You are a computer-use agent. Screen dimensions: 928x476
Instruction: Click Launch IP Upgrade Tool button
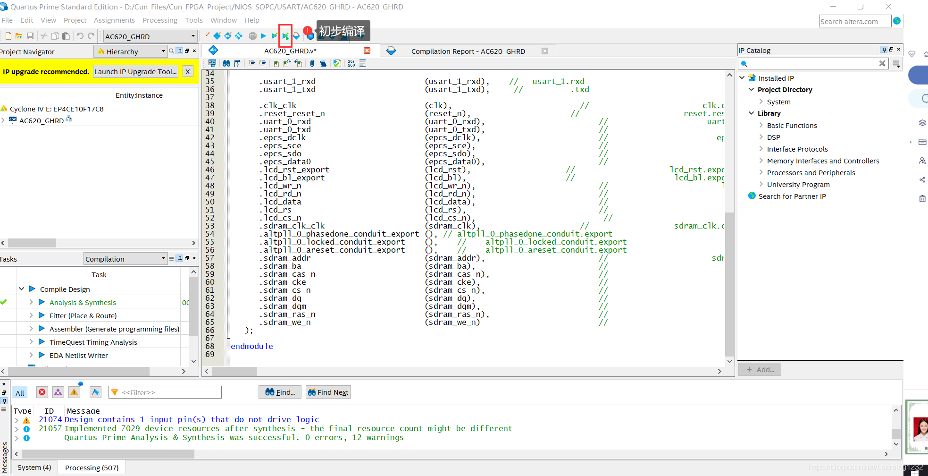tap(135, 71)
